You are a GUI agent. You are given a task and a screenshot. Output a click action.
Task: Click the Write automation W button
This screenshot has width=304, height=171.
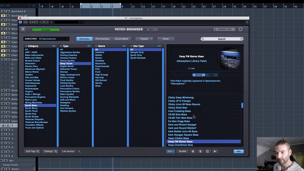pos(36,22)
